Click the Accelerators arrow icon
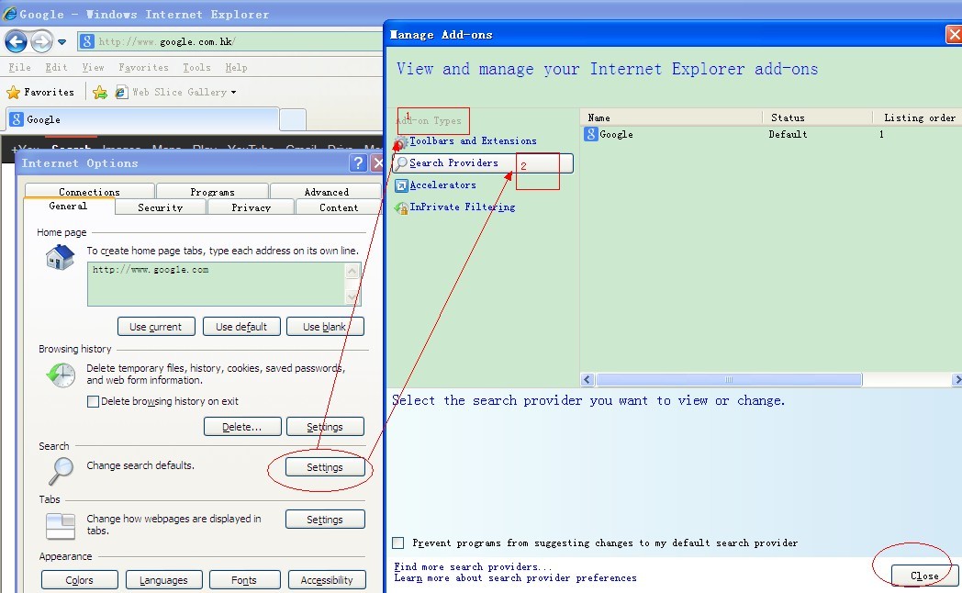The width and height of the screenshot is (962, 593). (401, 185)
